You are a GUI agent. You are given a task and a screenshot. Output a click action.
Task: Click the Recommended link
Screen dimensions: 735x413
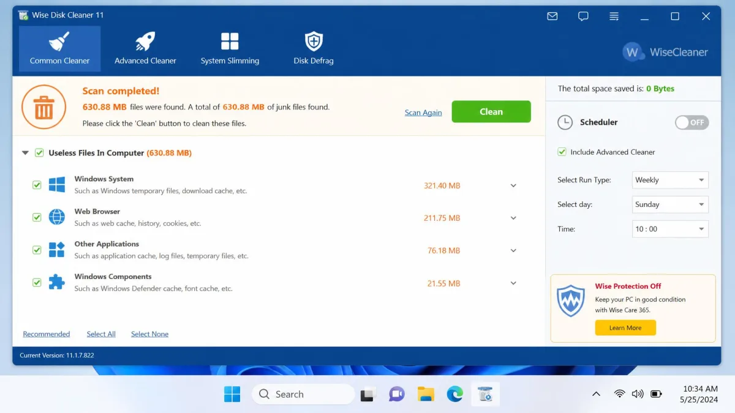point(47,334)
